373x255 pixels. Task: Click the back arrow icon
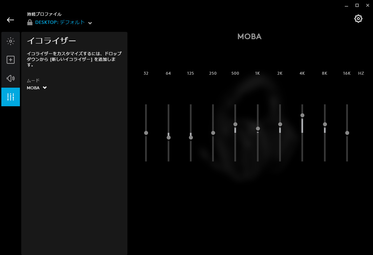point(11,20)
